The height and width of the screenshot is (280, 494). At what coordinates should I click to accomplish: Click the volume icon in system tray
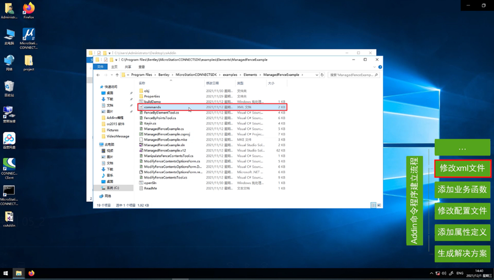point(444,273)
